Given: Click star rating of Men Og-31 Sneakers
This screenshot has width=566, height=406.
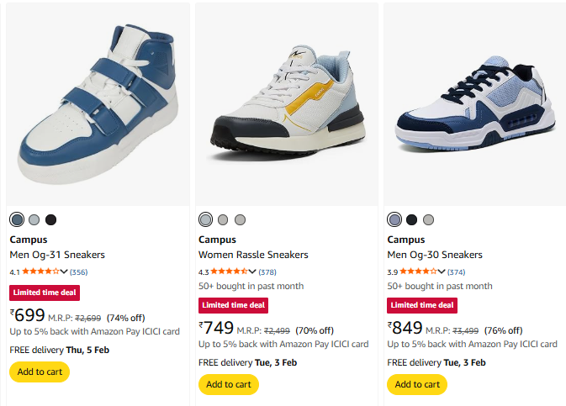Looking at the screenshot, I should pyautogui.click(x=40, y=272).
